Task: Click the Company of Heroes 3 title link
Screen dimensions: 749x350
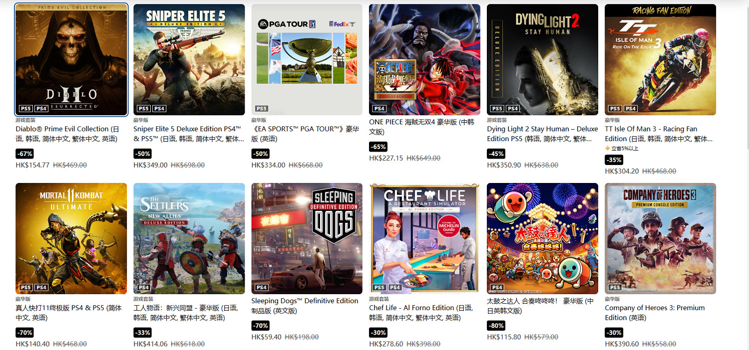Action: (x=655, y=313)
